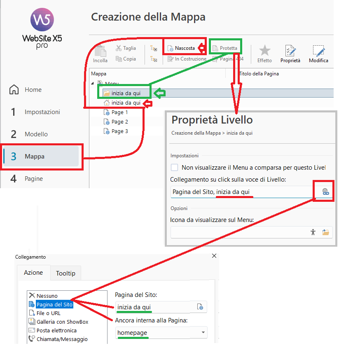Browse for menu icon with folder icon

326,232
